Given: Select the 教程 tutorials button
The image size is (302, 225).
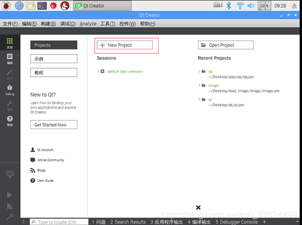Looking at the screenshot, I should [54, 72].
